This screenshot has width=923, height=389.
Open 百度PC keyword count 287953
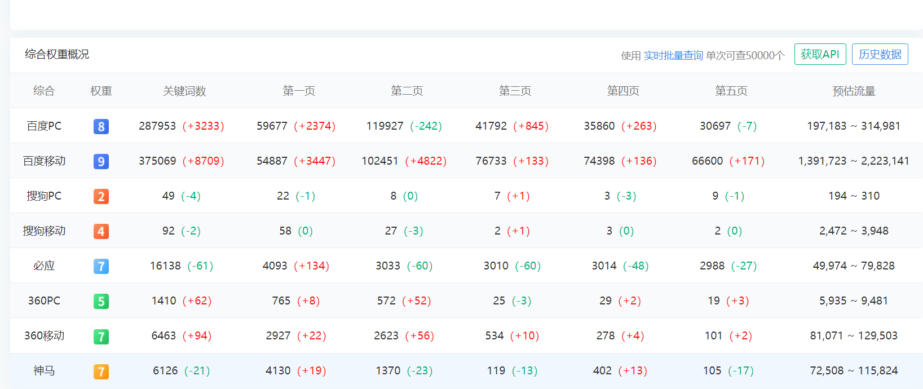[x=157, y=126]
